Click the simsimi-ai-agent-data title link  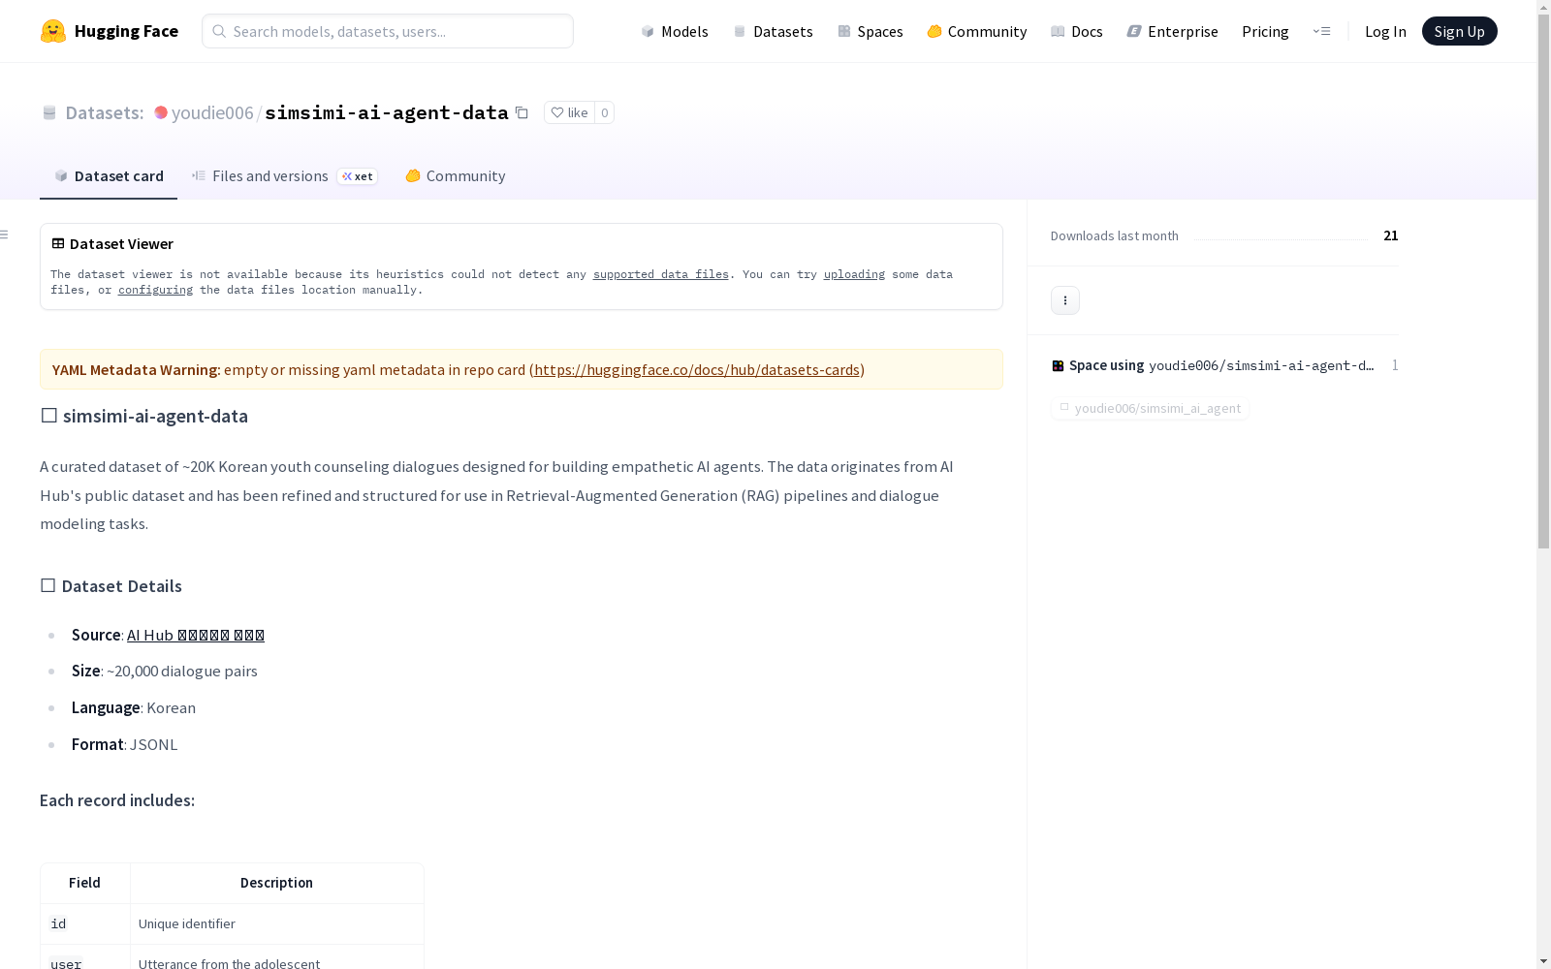tap(387, 112)
